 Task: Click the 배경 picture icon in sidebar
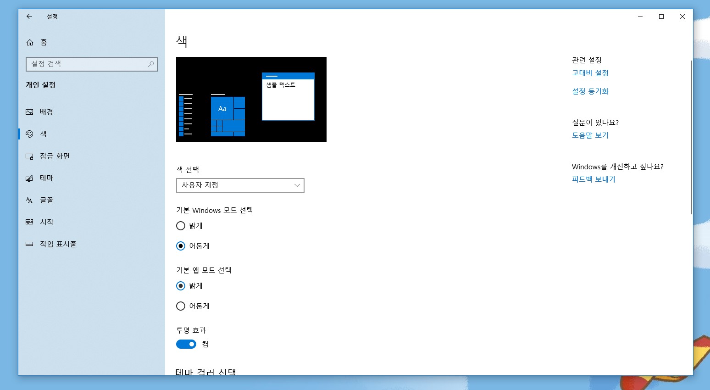29,112
